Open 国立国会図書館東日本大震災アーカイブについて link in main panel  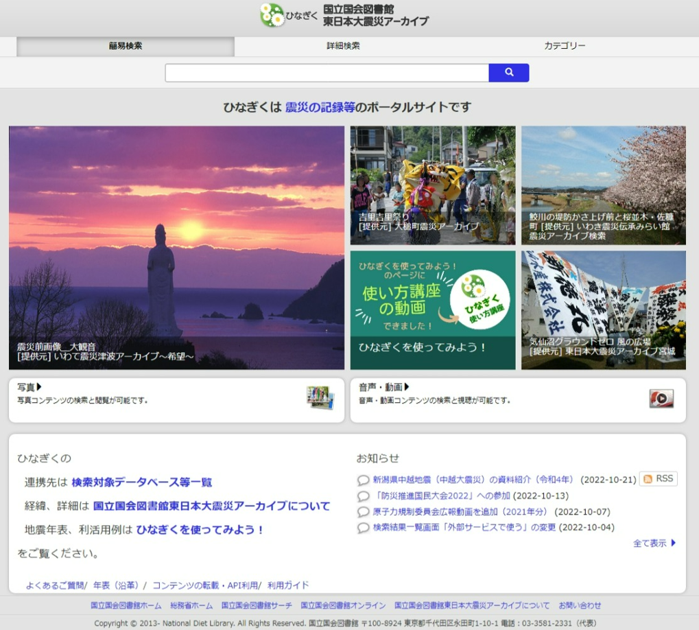[212, 506]
